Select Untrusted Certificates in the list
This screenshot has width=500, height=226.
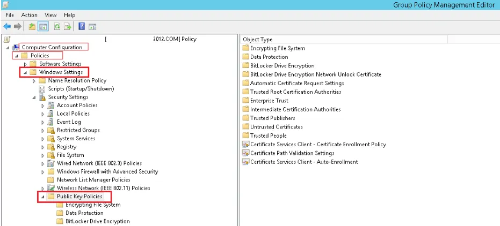click(277, 127)
